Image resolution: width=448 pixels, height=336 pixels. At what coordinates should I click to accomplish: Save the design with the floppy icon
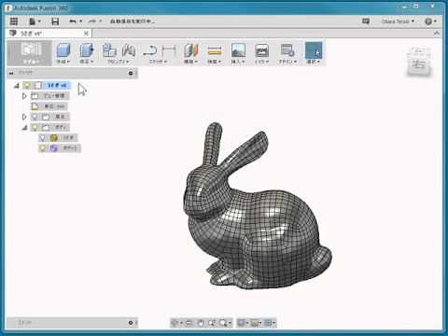click(x=55, y=21)
